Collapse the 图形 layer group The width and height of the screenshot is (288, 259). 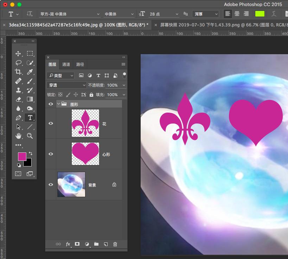pos(58,104)
